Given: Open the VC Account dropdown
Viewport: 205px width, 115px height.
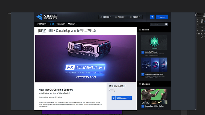Looking at the screenshot, I should (162, 17).
